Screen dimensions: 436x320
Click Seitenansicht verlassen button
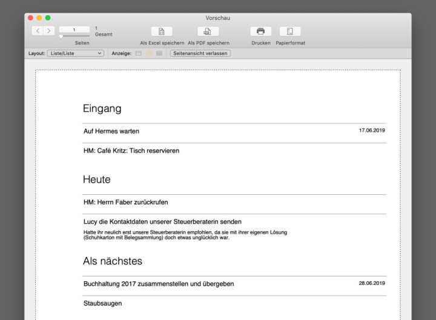coord(200,53)
